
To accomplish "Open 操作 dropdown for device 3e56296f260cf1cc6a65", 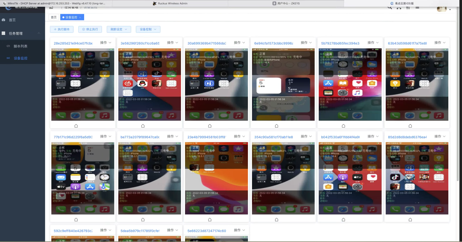I will [173, 43].
